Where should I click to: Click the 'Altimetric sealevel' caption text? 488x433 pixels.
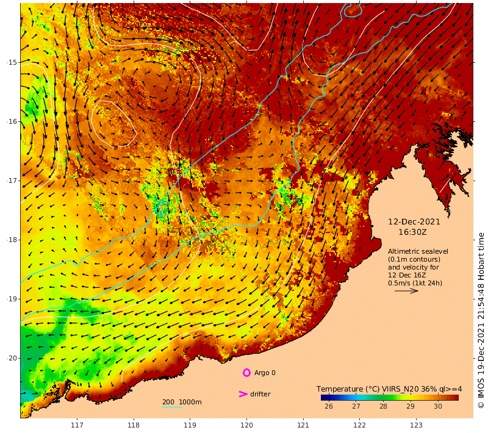coord(418,251)
